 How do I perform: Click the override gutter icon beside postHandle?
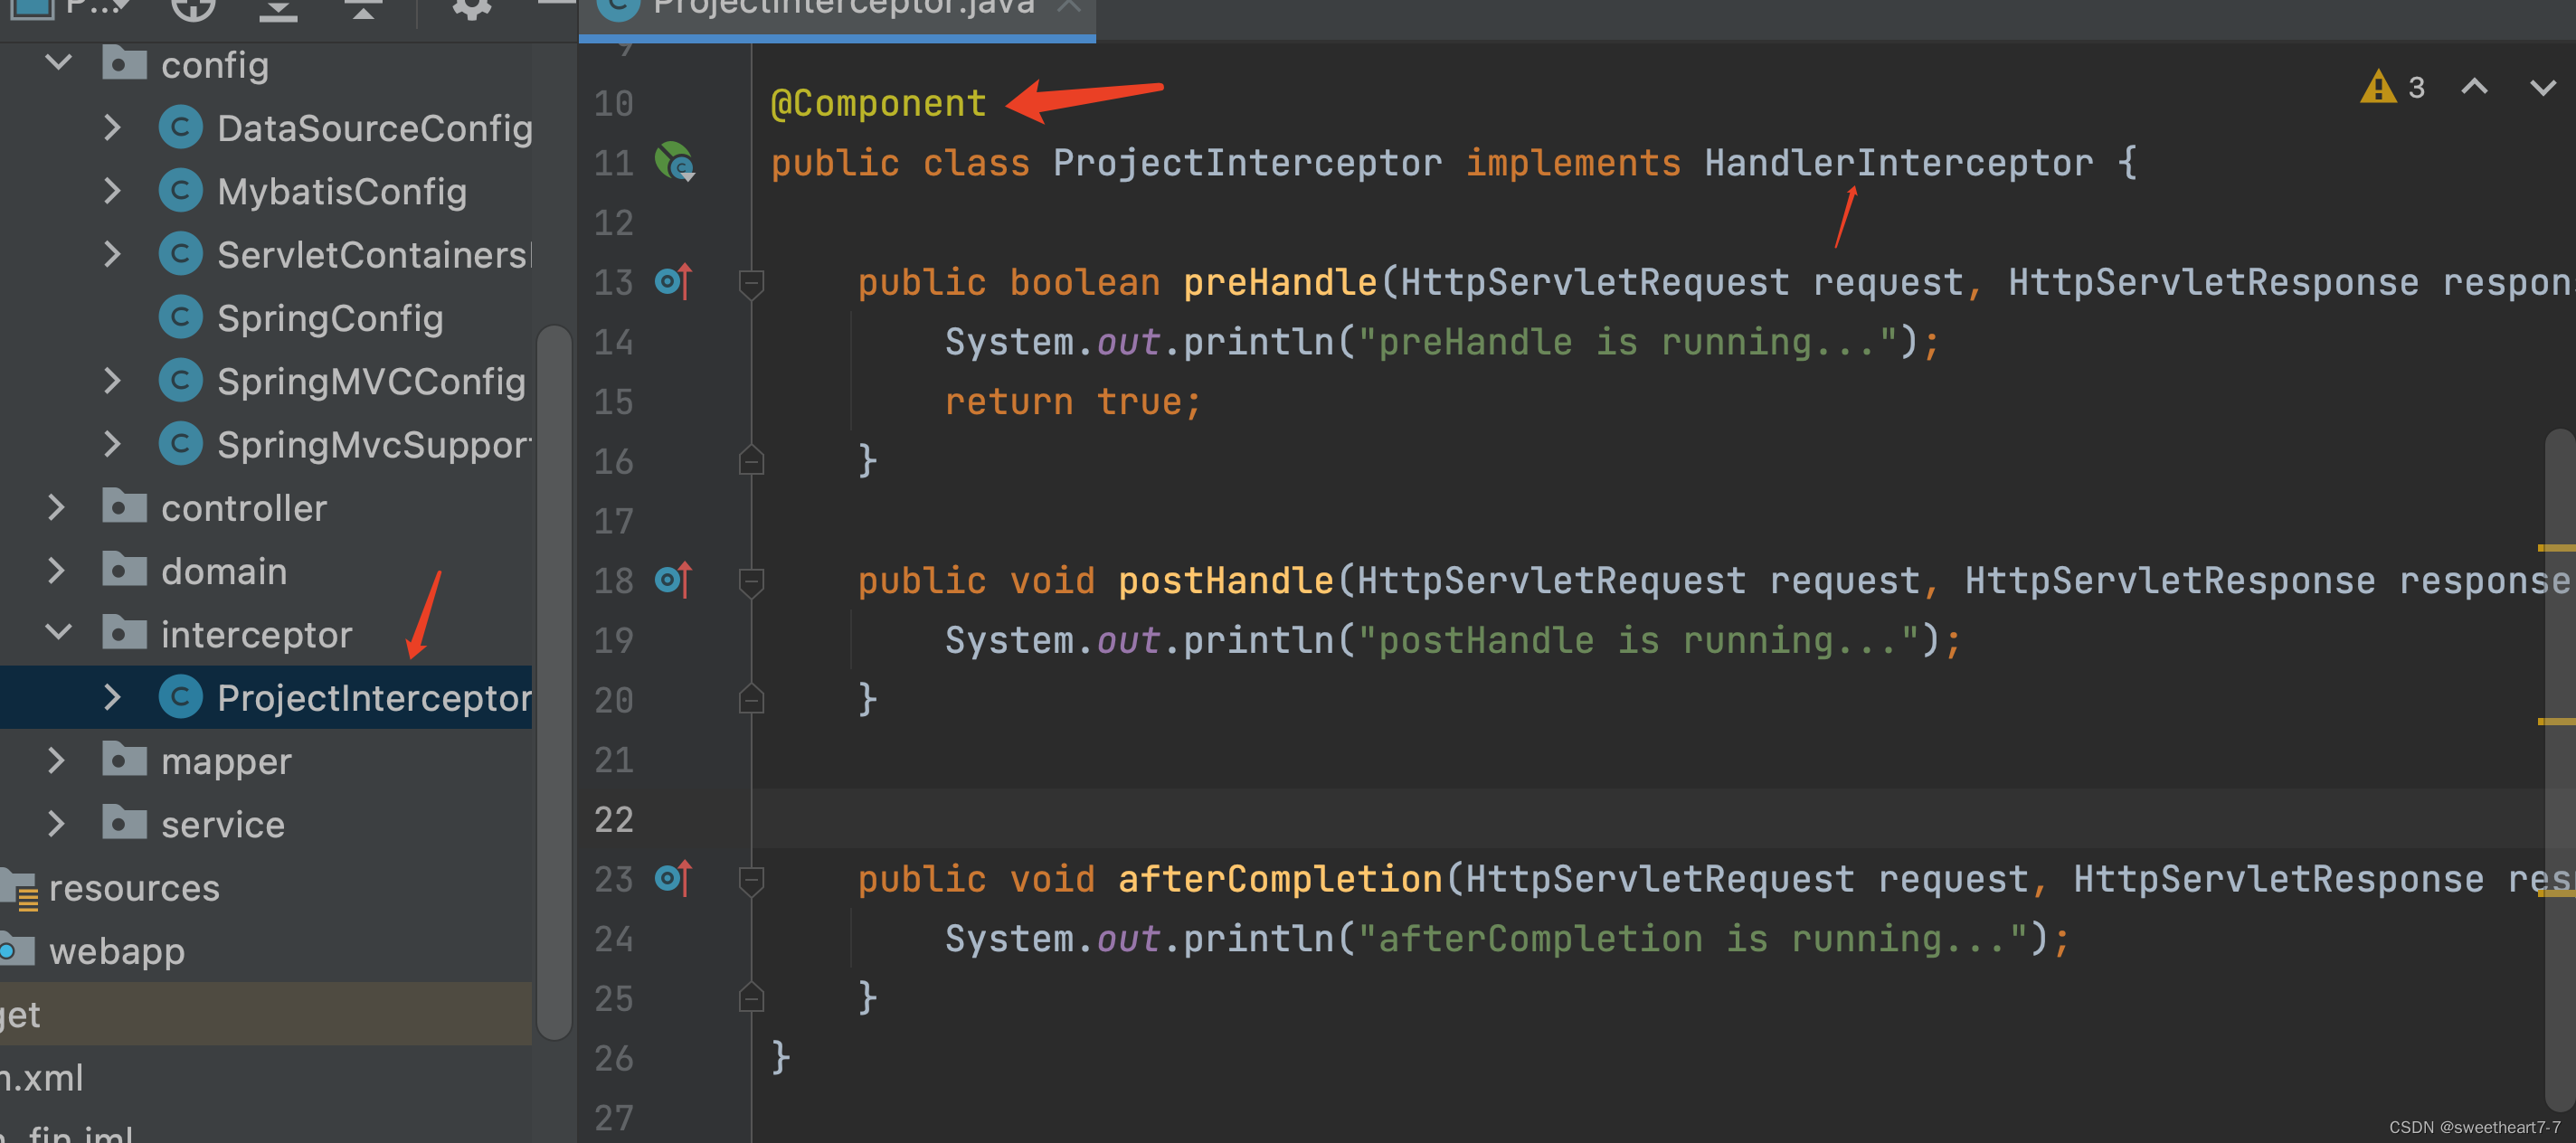[673, 580]
